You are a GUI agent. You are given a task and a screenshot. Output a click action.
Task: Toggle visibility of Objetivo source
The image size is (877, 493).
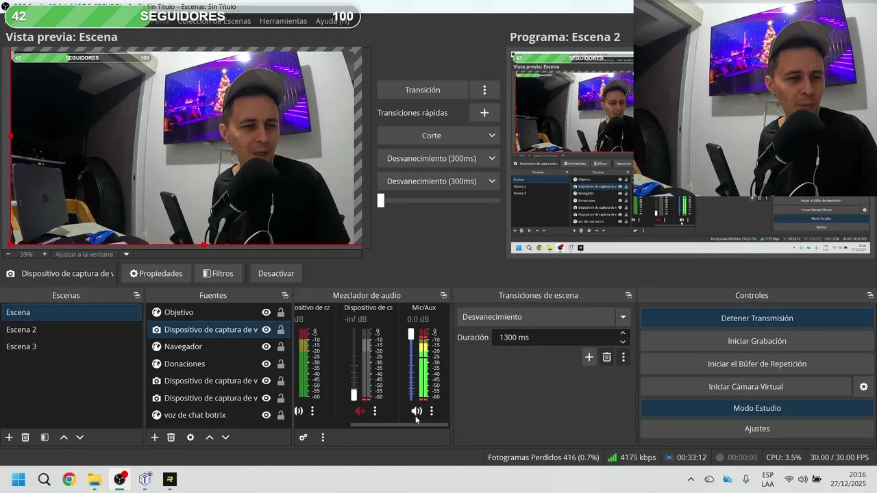coord(266,312)
